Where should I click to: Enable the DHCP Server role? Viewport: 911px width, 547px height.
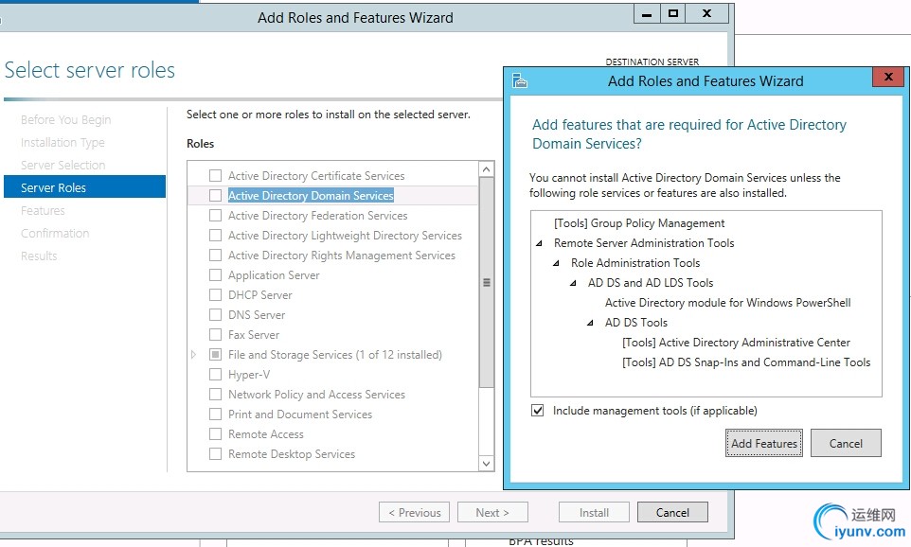click(216, 294)
